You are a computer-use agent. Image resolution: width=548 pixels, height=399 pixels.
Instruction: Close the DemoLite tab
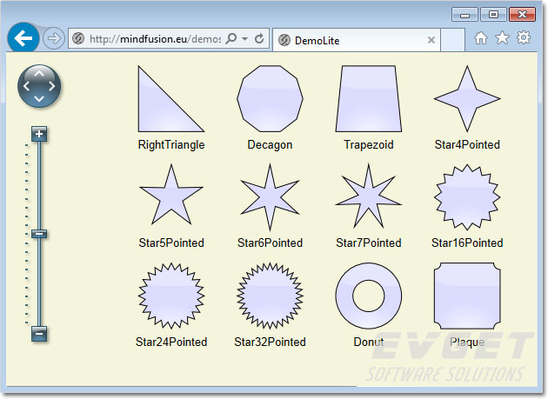point(431,40)
